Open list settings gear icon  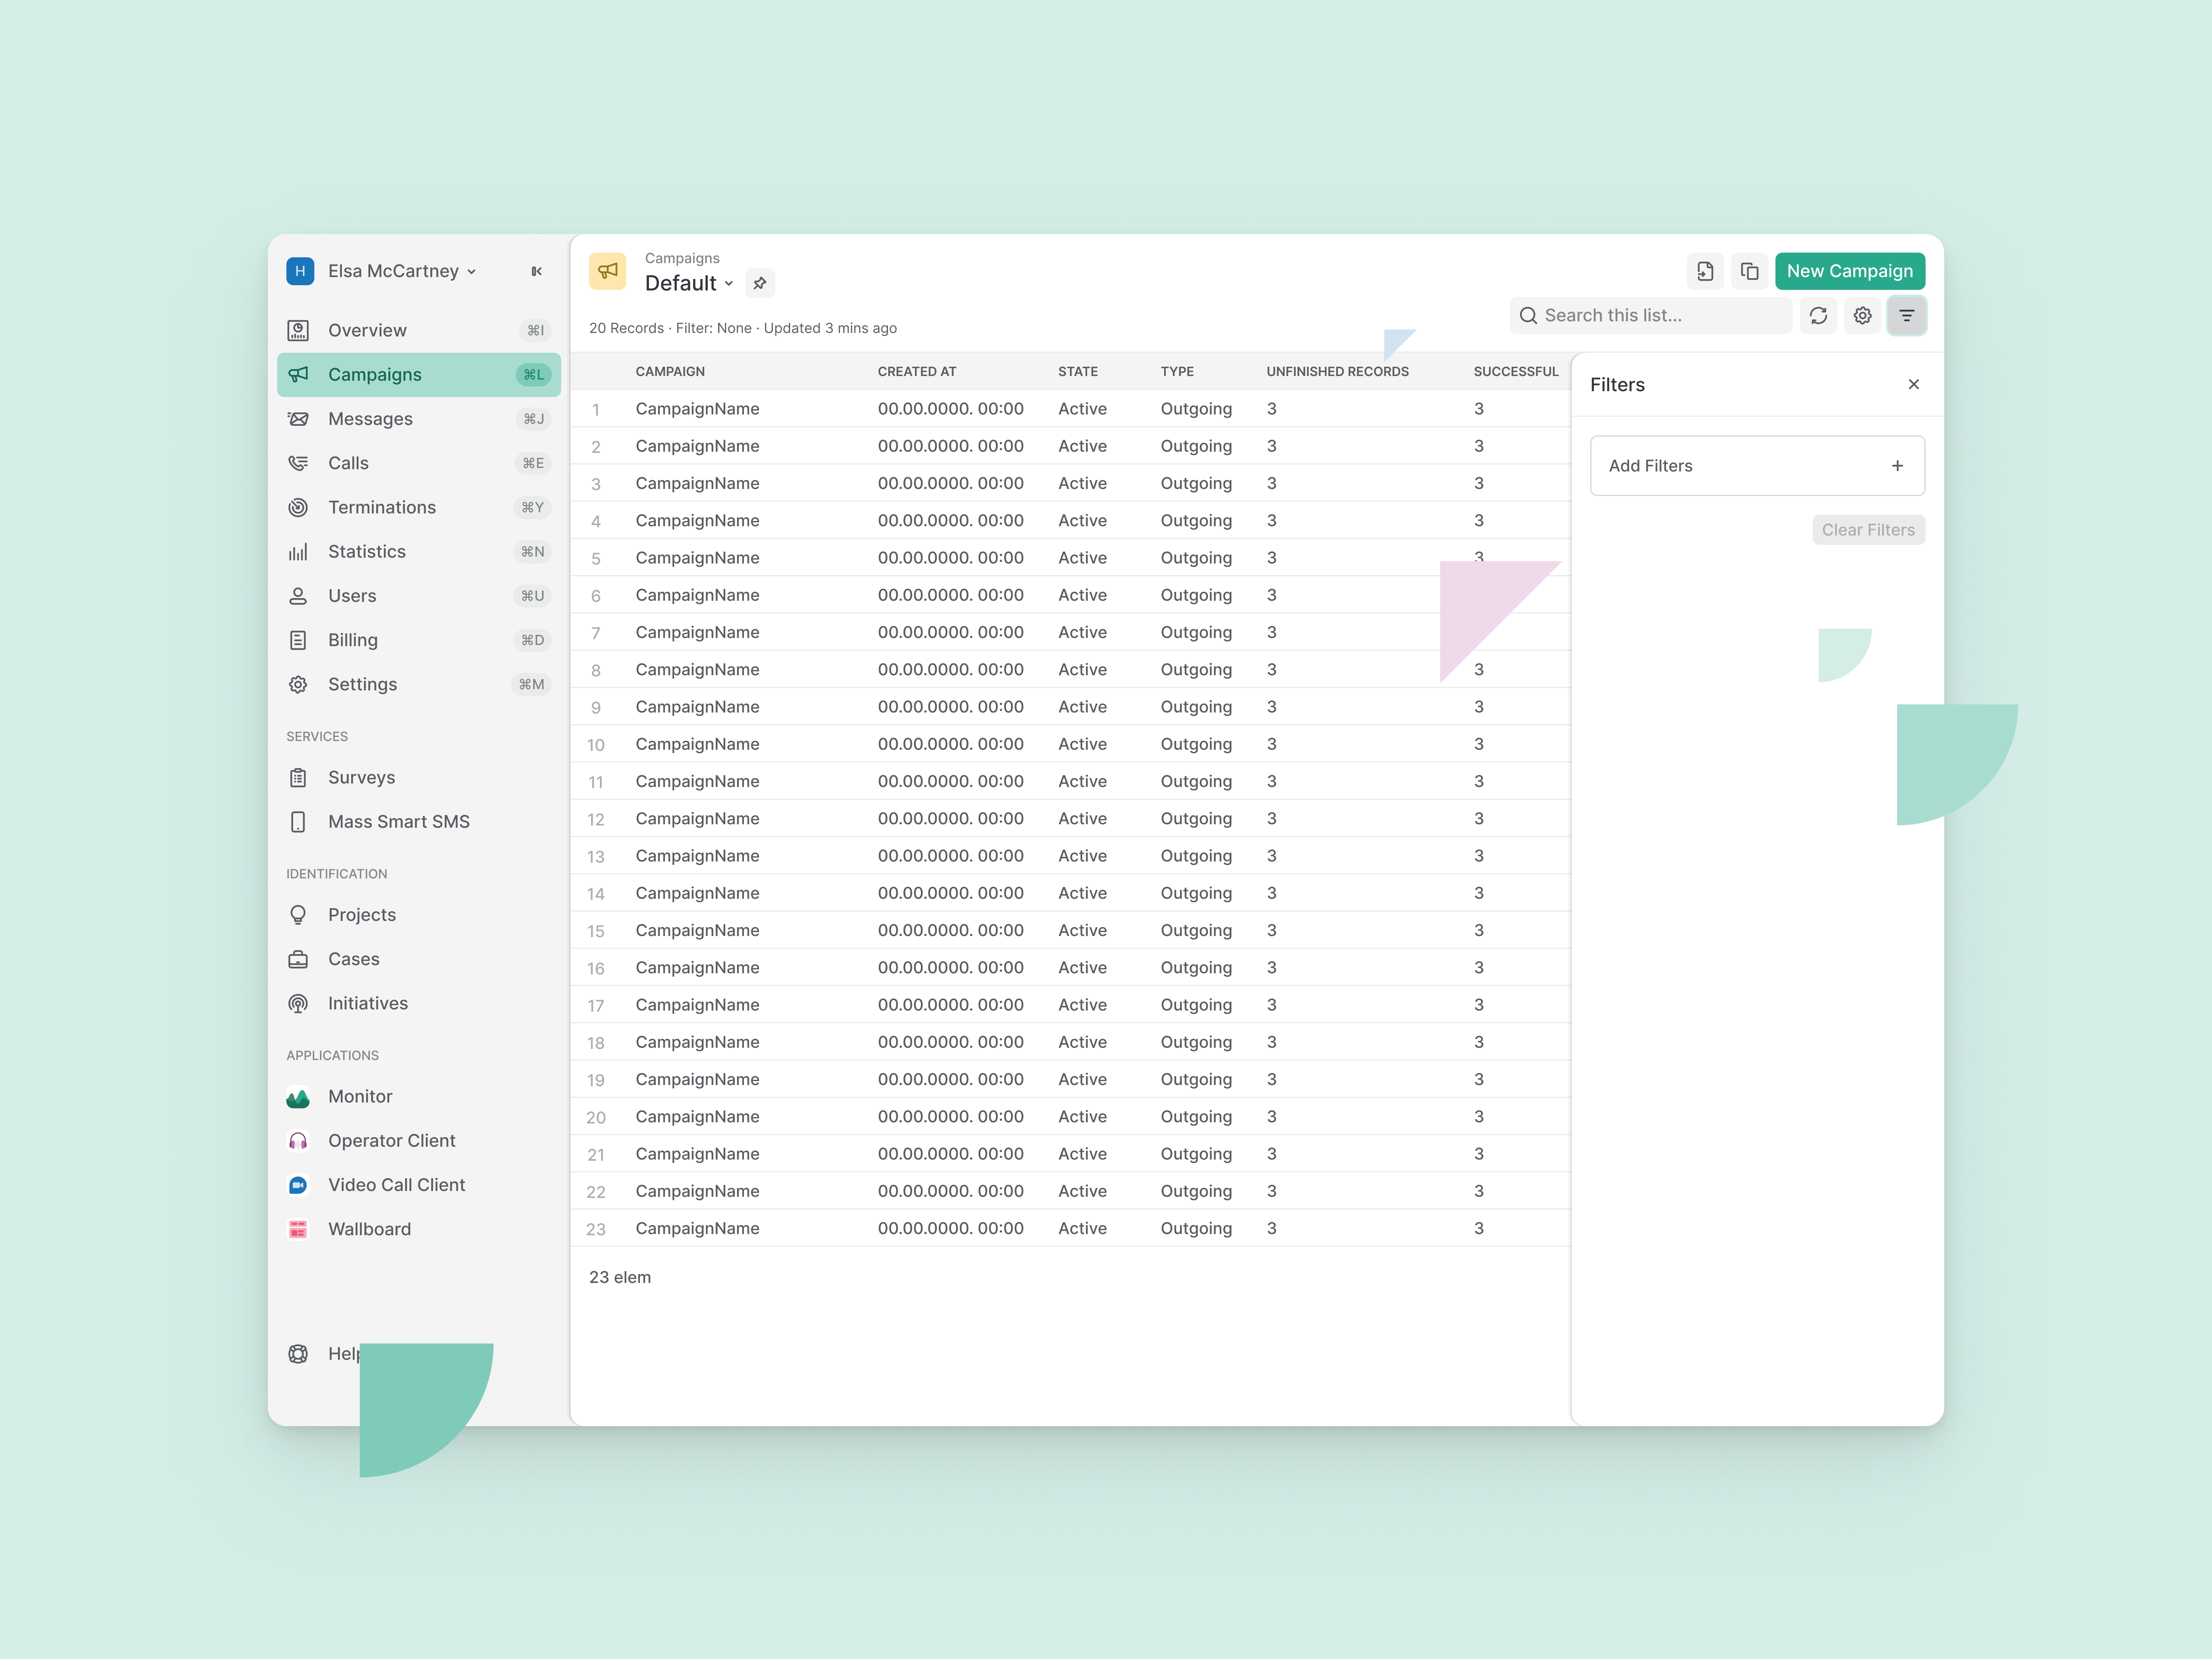click(1862, 316)
